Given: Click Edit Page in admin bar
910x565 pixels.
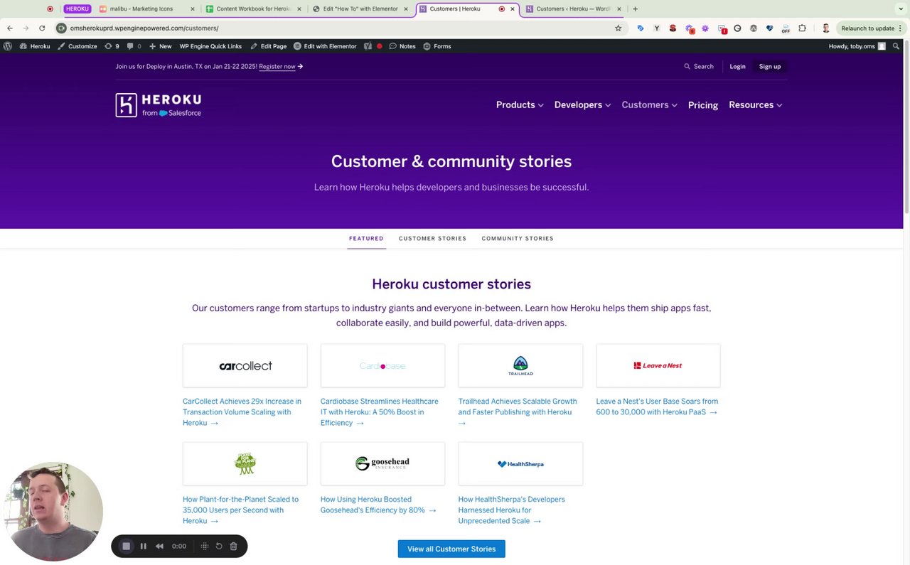Looking at the screenshot, I should 268,46.
